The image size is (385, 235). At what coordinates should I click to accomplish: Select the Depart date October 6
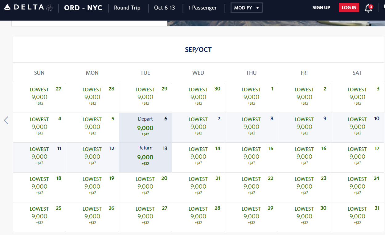(x=145, y=127)
